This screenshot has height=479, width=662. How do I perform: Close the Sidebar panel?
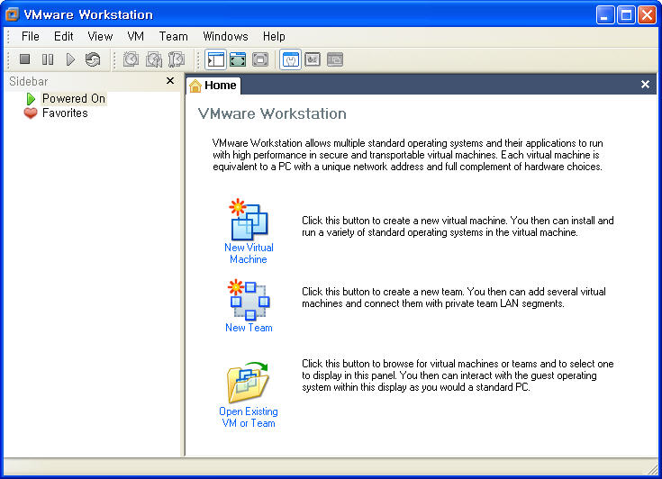click(x=170, y=81)
